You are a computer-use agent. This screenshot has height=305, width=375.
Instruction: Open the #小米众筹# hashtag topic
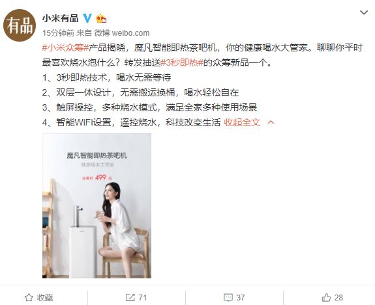[65, 47]
